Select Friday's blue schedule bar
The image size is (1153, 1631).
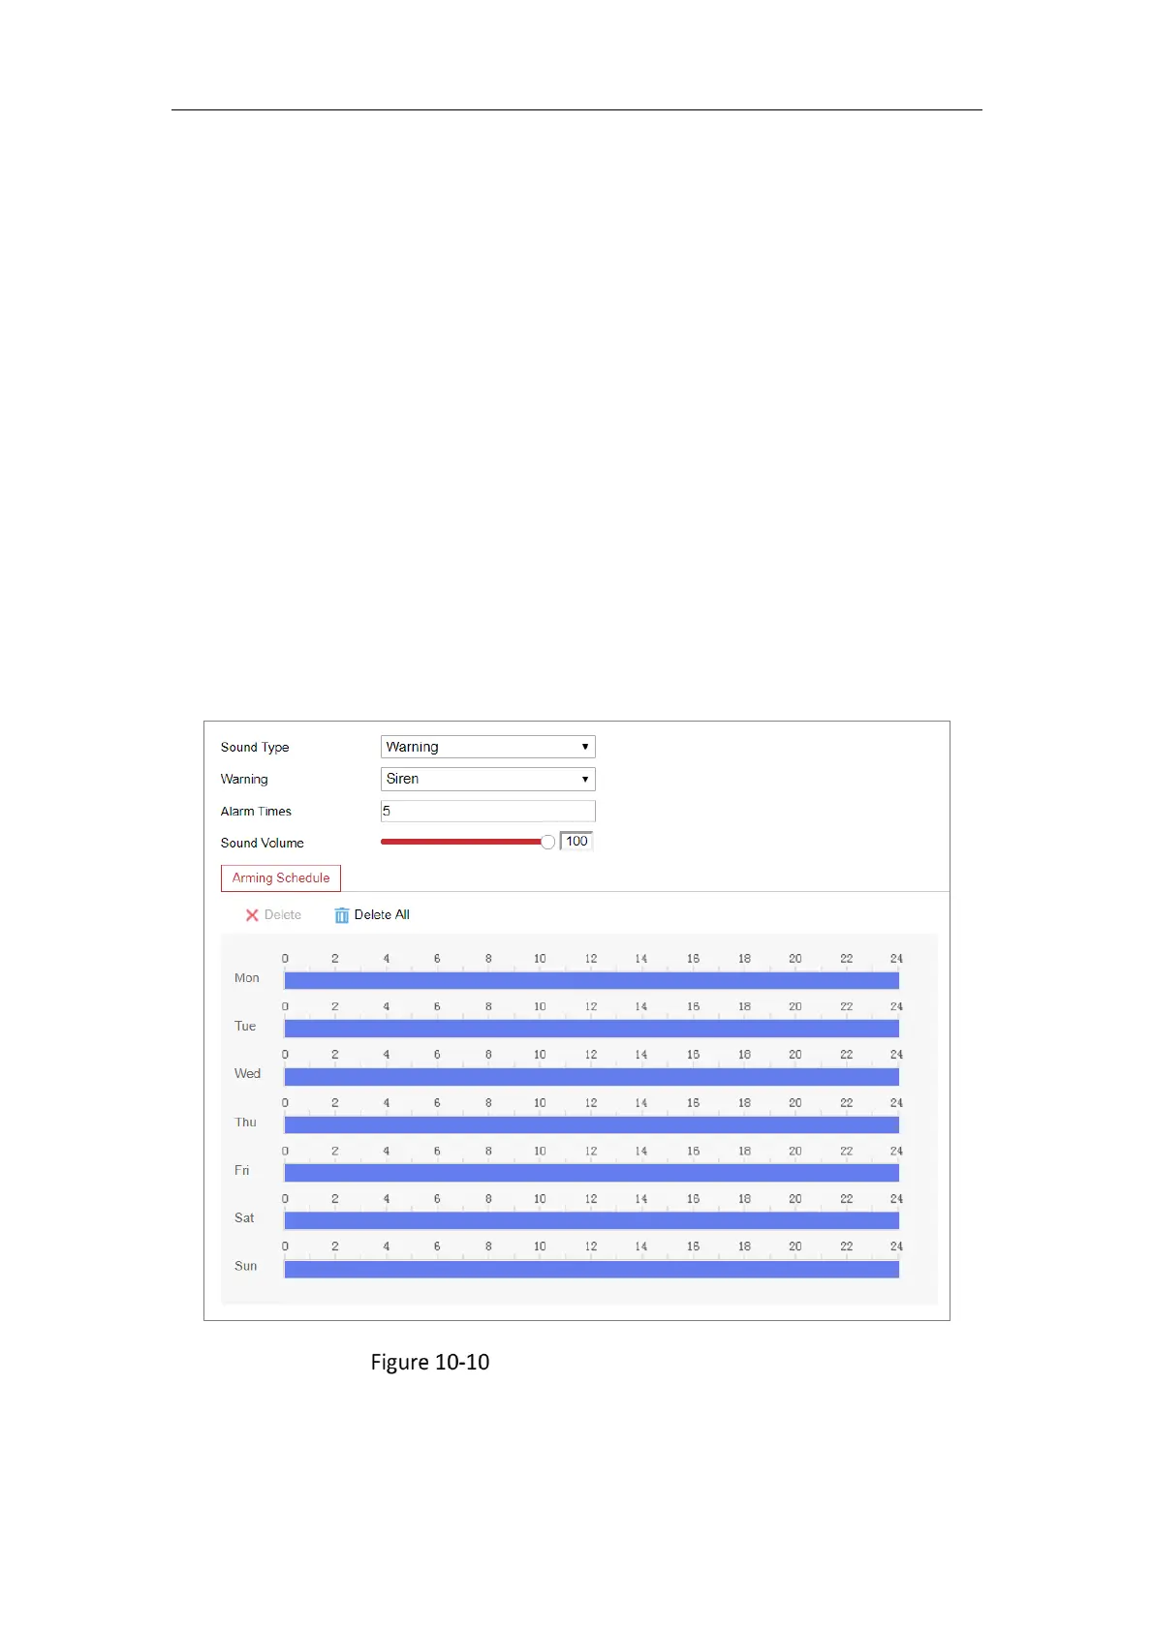coord(591,1172)
